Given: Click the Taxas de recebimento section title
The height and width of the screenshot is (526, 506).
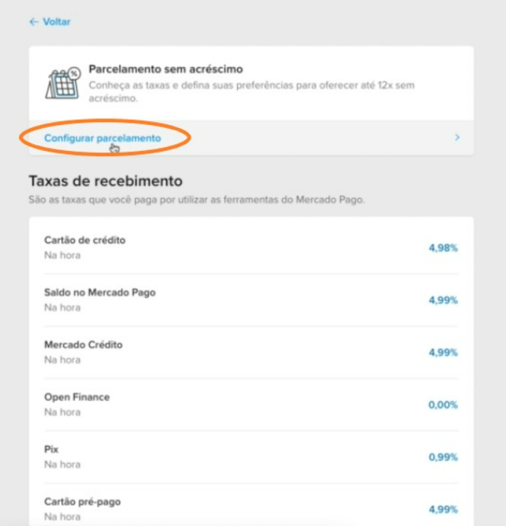Looking at the screenshot, I should pos(105,181).
